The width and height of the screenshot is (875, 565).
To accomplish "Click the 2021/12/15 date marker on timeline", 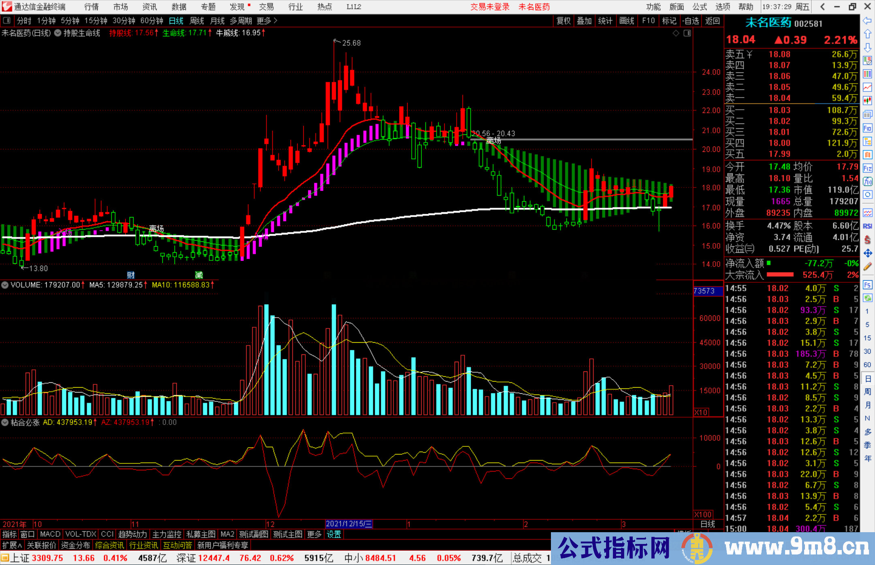I will pos(348,524).
